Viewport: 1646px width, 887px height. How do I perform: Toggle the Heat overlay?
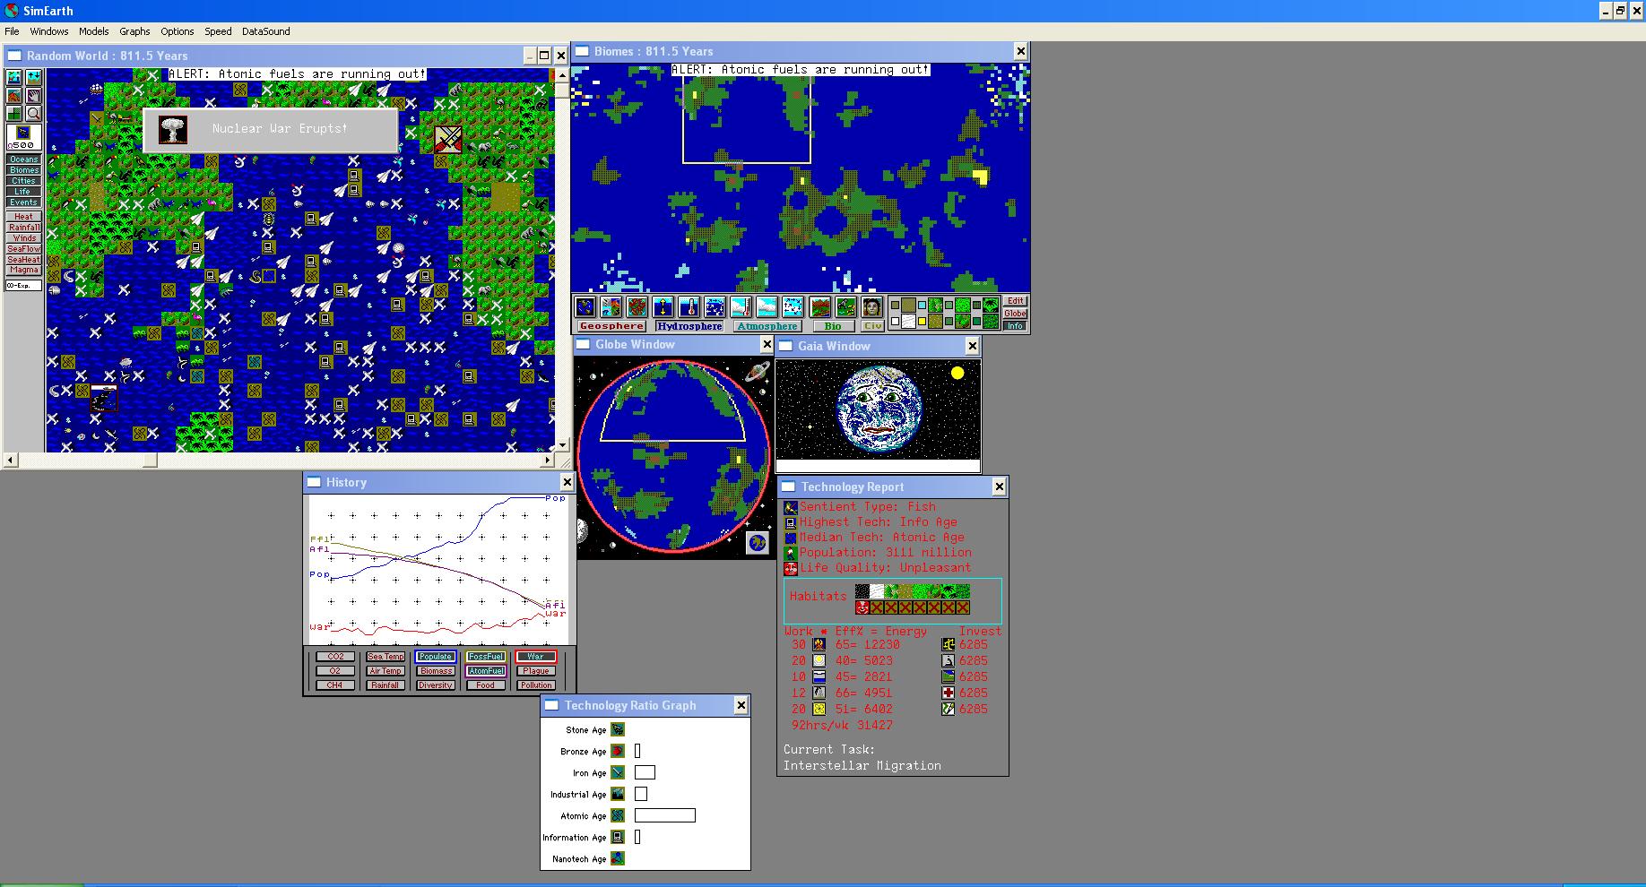click(24, 217)
